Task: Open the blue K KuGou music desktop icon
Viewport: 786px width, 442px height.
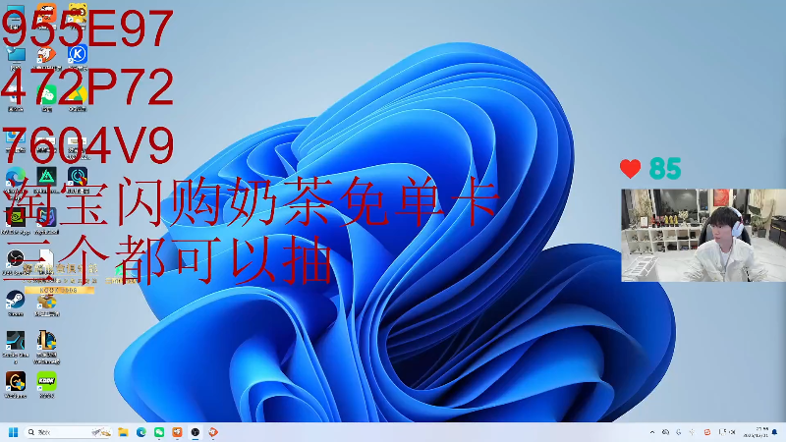Action: tap(78, 54)
